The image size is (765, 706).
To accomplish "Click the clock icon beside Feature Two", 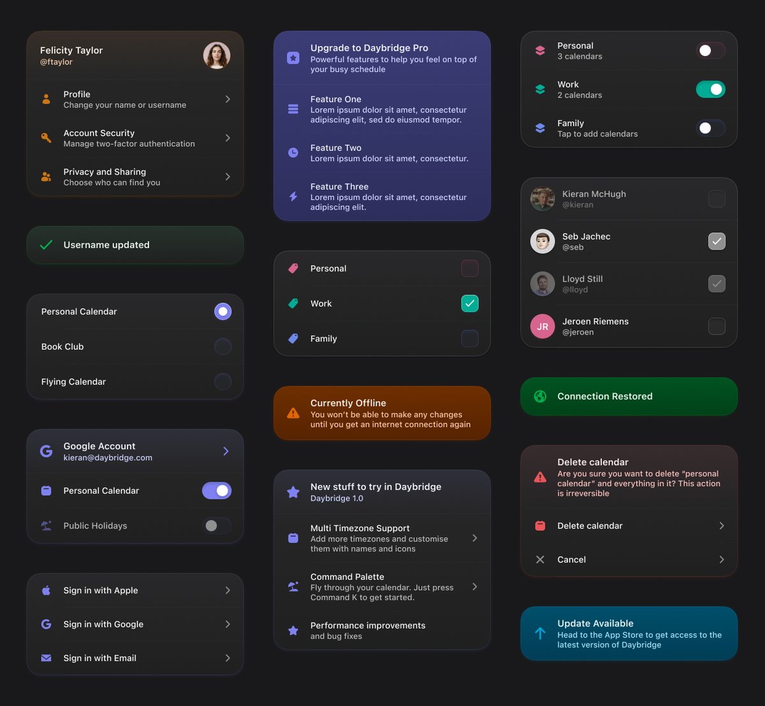I will point(293,153).
